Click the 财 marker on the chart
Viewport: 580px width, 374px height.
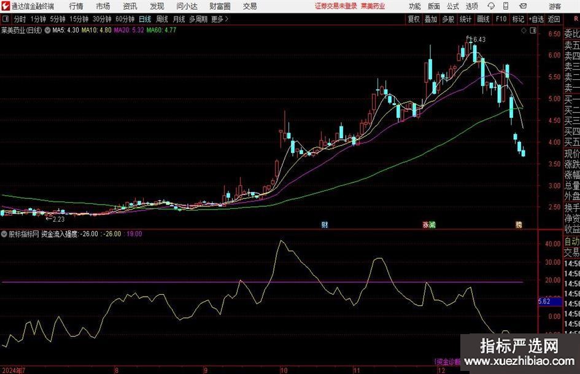click(x=325, y=224)
